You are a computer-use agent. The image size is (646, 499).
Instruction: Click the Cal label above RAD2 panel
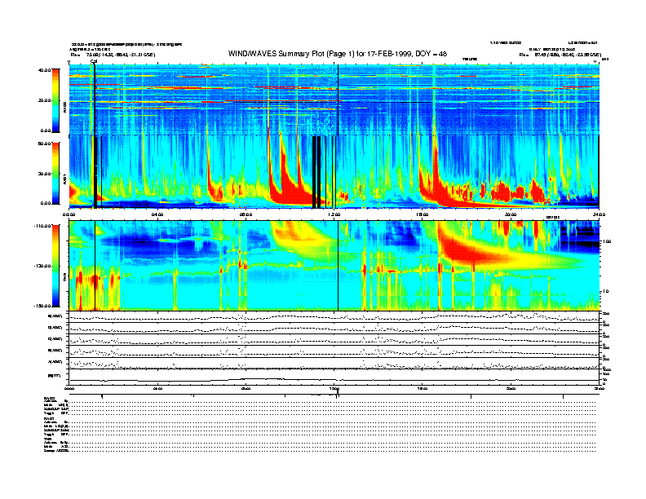94,62
